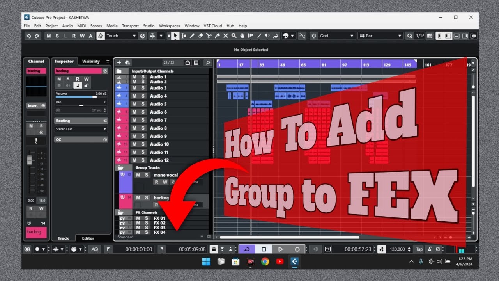Open the Project menu

click(51, 26)
